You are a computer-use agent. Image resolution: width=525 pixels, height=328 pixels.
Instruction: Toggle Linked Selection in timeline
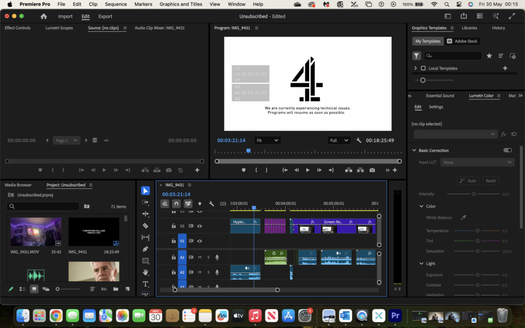click(188, 203)
